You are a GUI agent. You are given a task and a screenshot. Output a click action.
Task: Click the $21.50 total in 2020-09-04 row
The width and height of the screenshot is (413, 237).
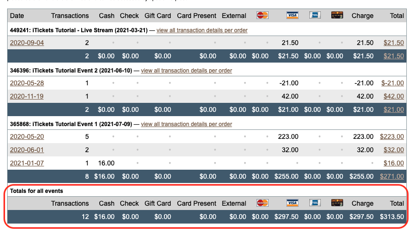pyautogui.click(x=394, y=43)
